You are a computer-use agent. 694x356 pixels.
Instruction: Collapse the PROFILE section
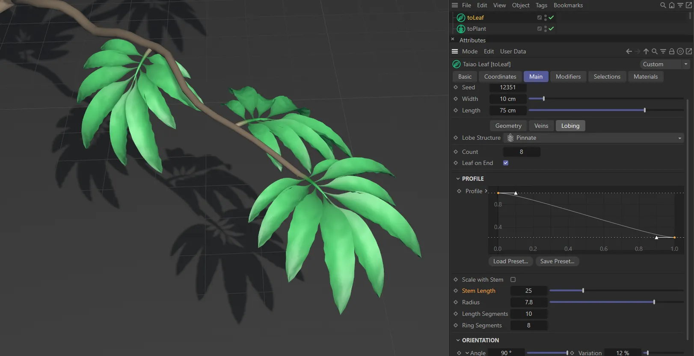pos(458,179)
